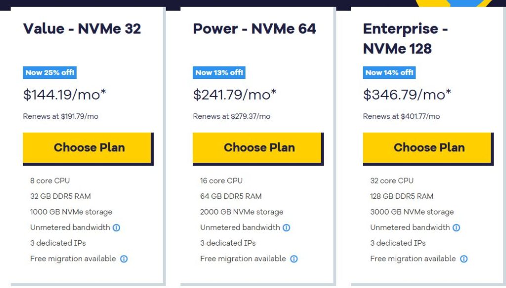Choose Plan for Enterprise - NVMe 128
This screenshot has height=288, width=506.
point(429,147)
